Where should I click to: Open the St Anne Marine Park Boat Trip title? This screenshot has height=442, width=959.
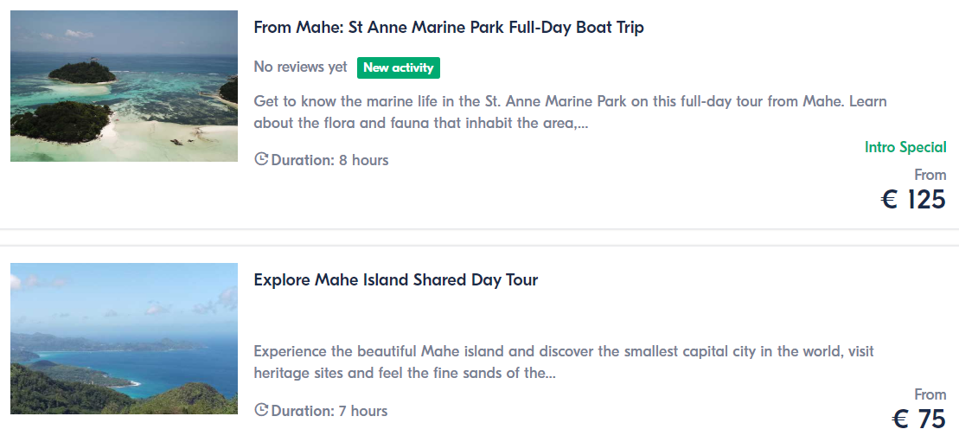coord(448,27)
